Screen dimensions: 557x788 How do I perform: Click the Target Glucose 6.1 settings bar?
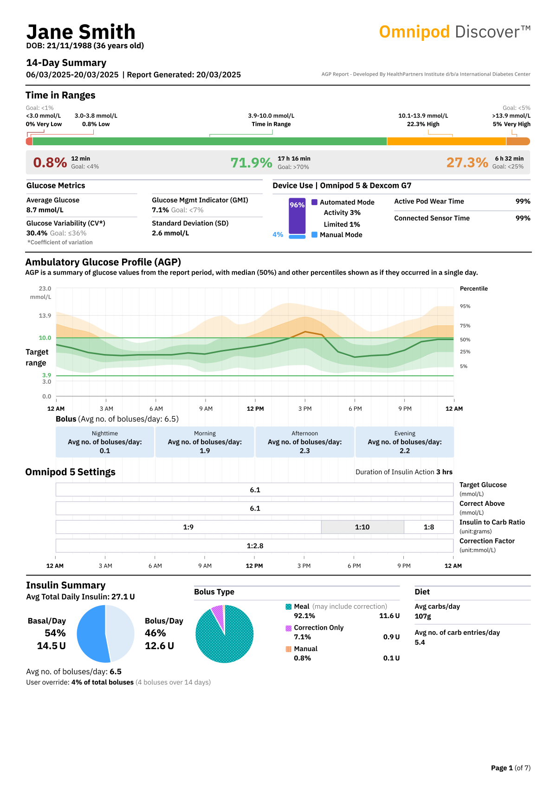click(254, 490)
